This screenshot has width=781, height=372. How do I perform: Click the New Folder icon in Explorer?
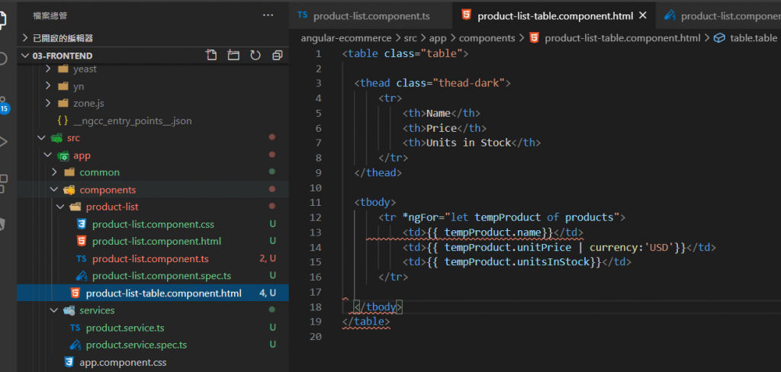click(233, 56)
